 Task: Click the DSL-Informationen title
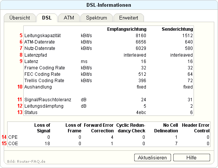pyautogui.click(x=109, y=5)
